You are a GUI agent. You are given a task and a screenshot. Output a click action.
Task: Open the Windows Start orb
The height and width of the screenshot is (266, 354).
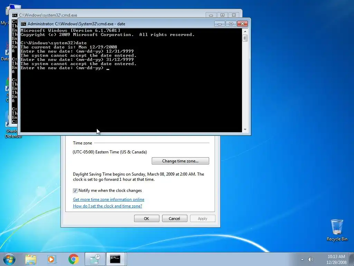(9, 259)
